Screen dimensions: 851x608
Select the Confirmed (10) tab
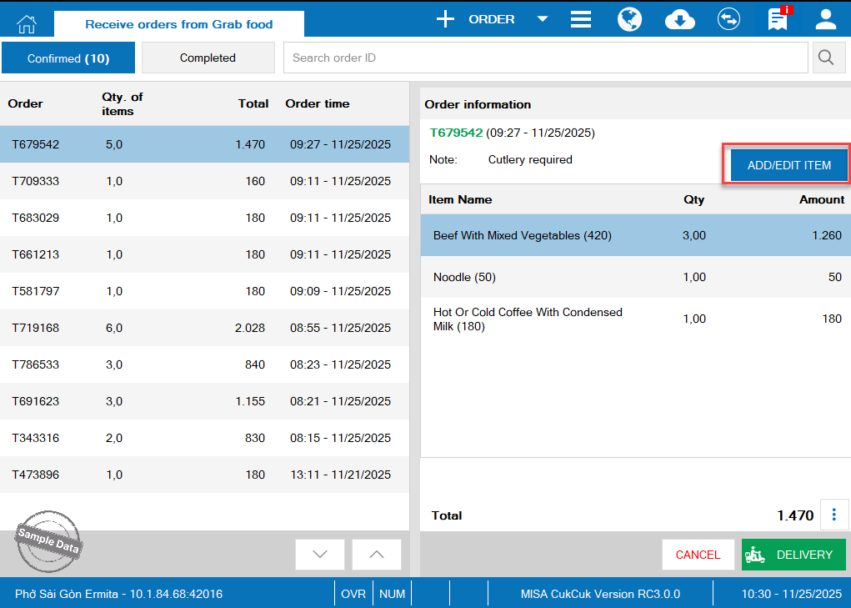point(68,58)
